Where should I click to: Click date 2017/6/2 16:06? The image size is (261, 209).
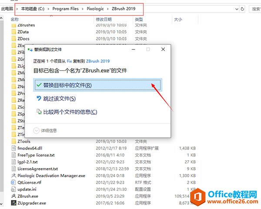[110, 203]
